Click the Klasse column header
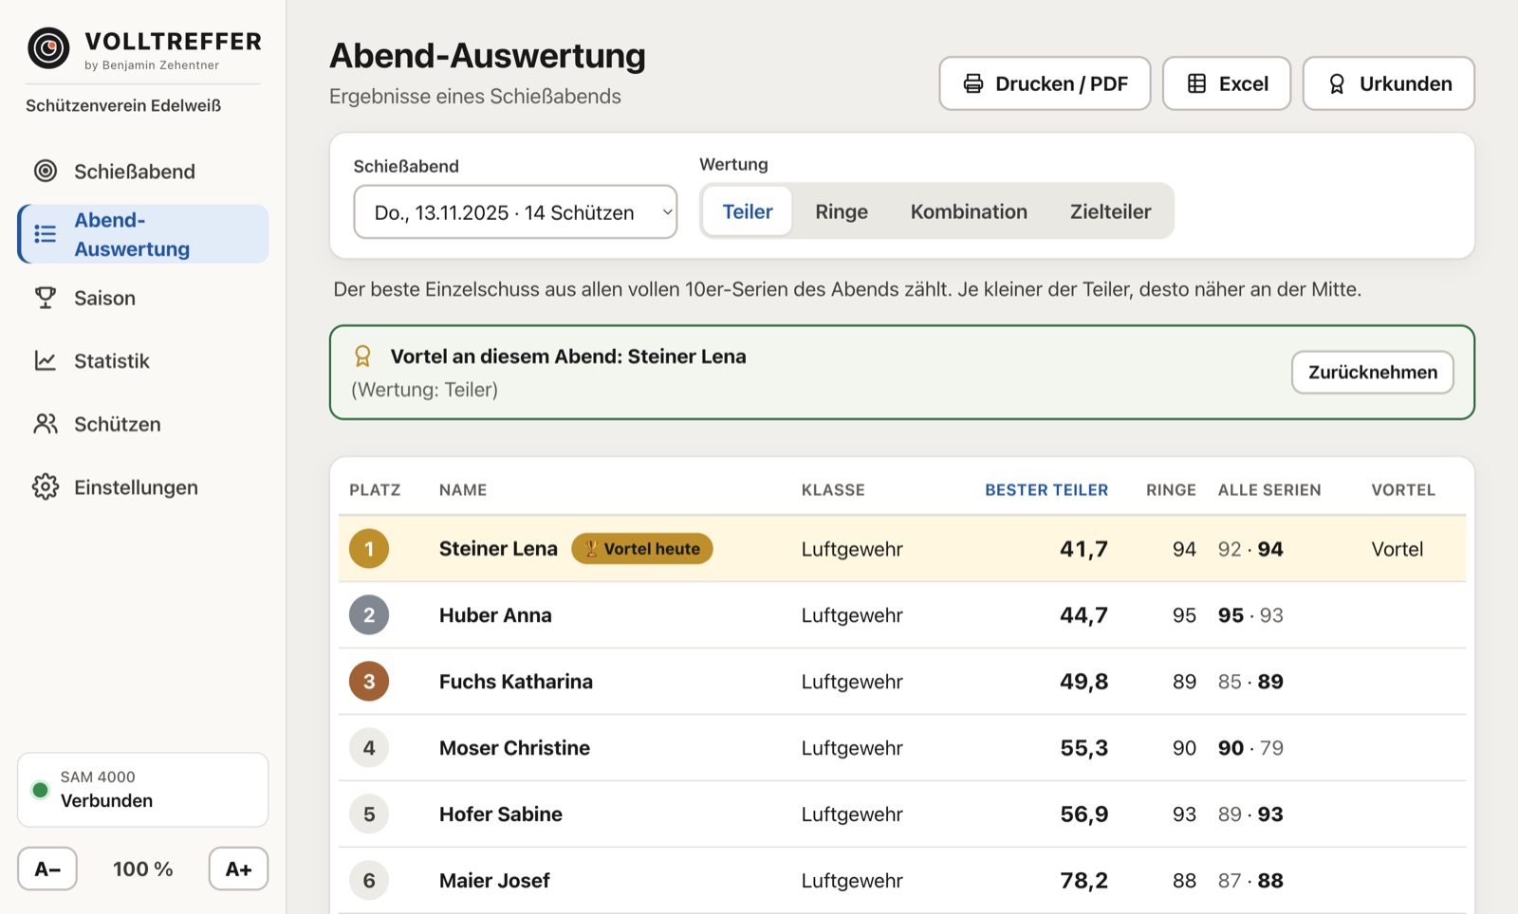Screen dimensions: 1518x914 pos(833,489)
